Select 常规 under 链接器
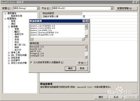Image resolution: width=140 pixels, height=101 pixels. click(x=17, y=29)
